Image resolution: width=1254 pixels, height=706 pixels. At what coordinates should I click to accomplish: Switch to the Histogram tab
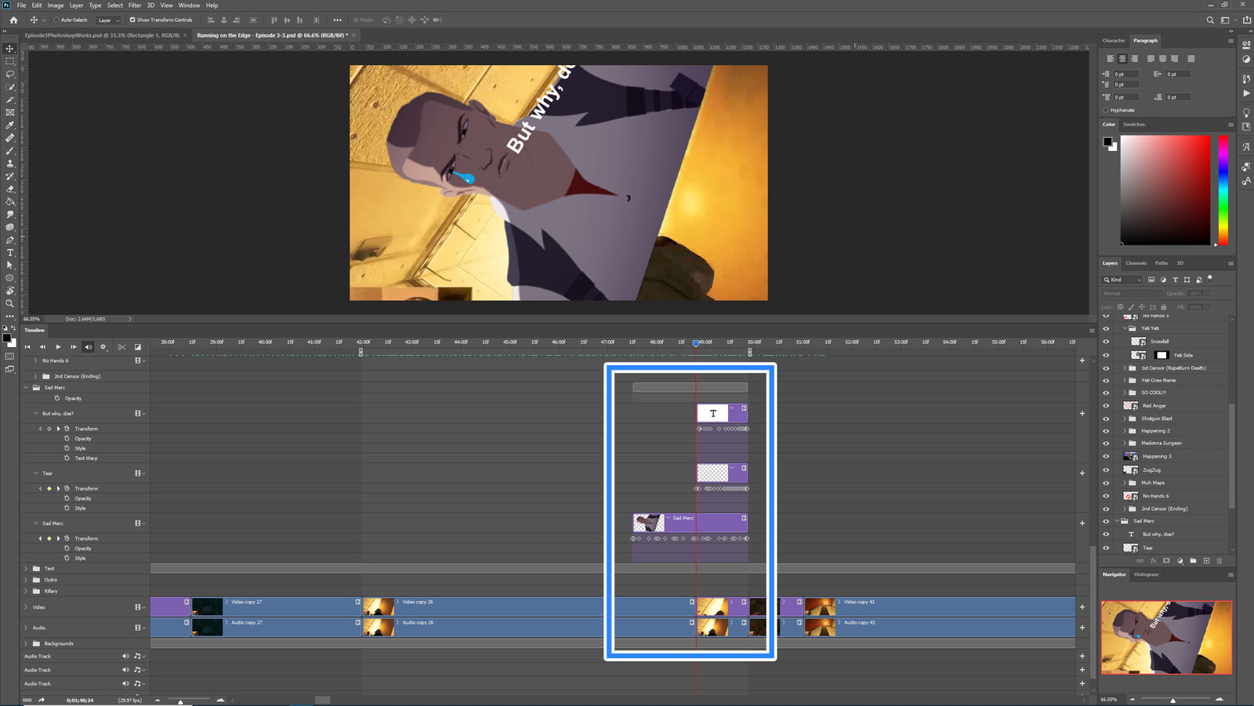tap(1146, 574)
